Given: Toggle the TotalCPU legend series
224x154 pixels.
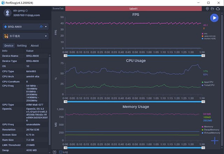Looking at the screenshot, I should pyautogui.click(x=208, y=85).
